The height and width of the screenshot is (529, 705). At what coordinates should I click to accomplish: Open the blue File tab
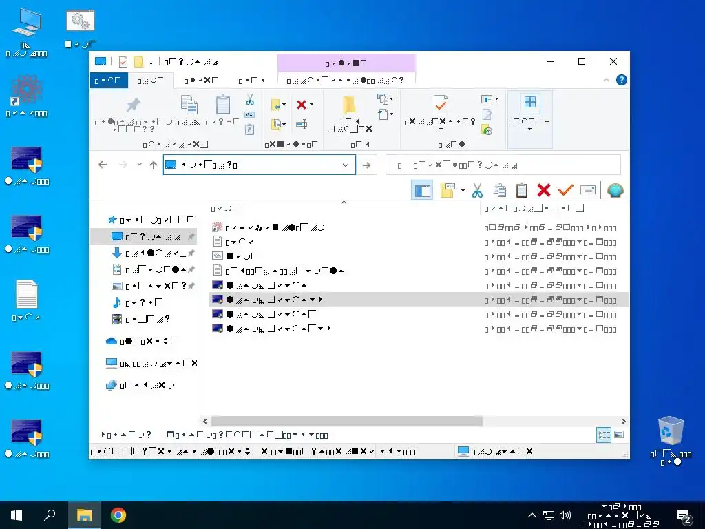(x=108, y=81)
